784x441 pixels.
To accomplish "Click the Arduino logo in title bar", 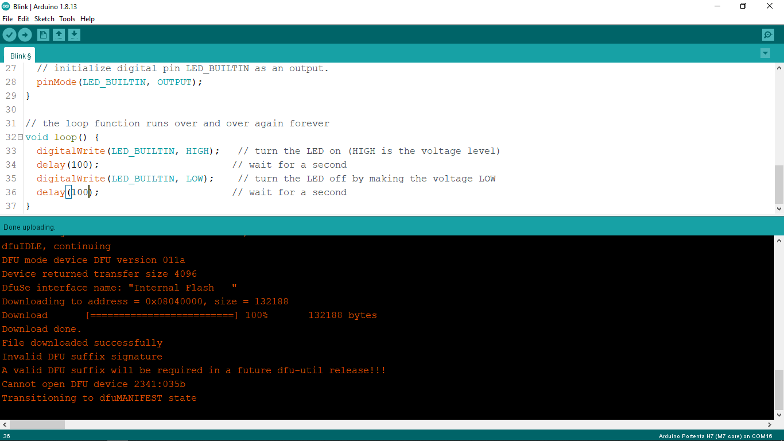I will tap(6, 6).
